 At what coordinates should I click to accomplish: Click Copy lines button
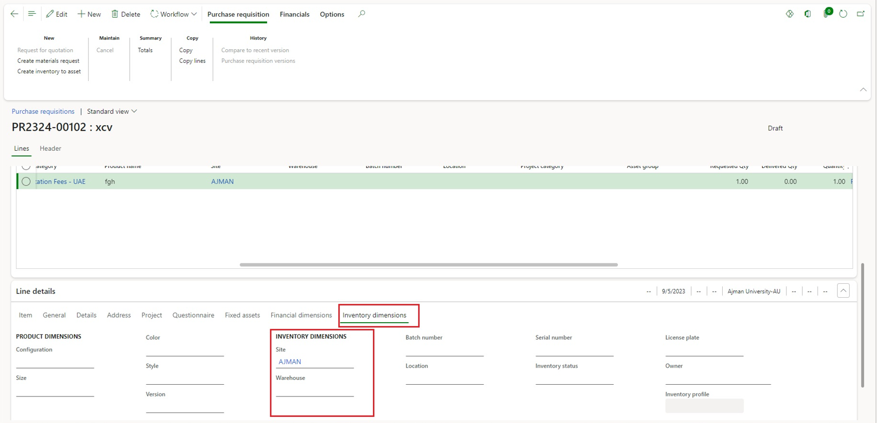(192, 61)
